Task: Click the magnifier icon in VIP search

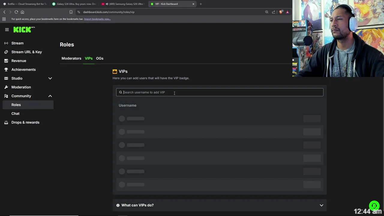Action: (121, 92)
